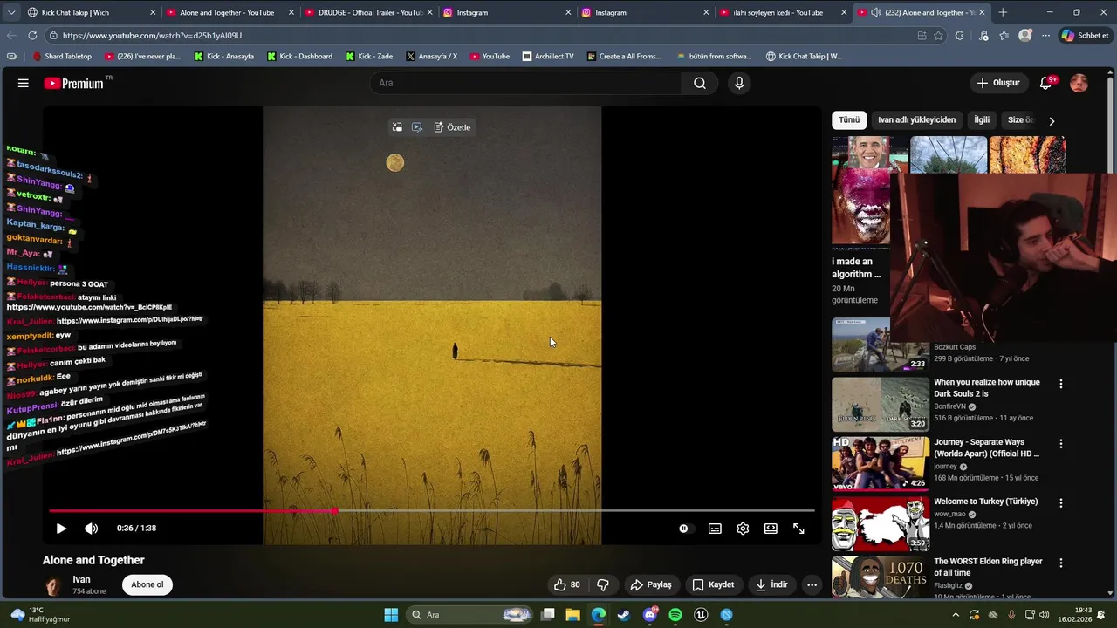1117x628 pixels.
Task: Open options for Dark Souls 2 video
Action: tap(1061, 384)
